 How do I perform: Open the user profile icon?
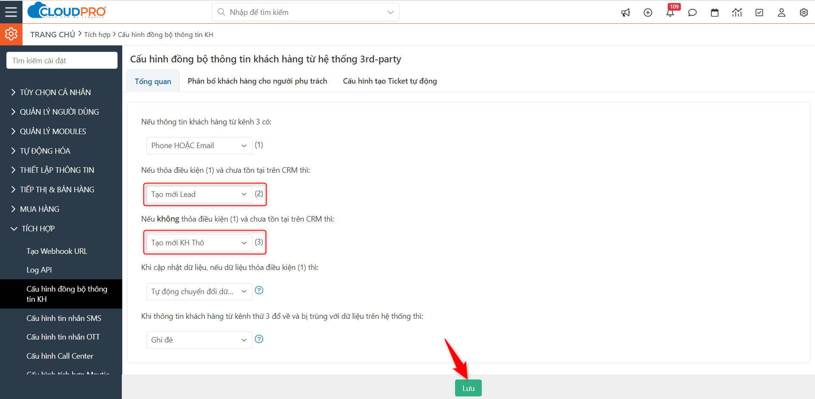click(x=781, y=12)
